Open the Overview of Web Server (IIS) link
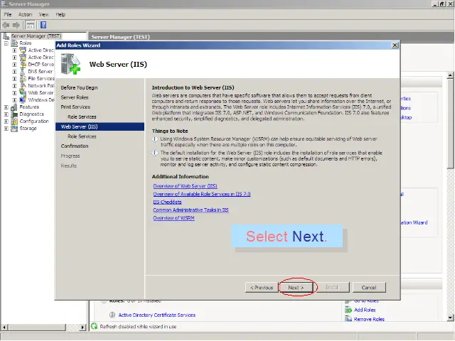This screenshot has height=341, width=455. (x=185, y=185)
